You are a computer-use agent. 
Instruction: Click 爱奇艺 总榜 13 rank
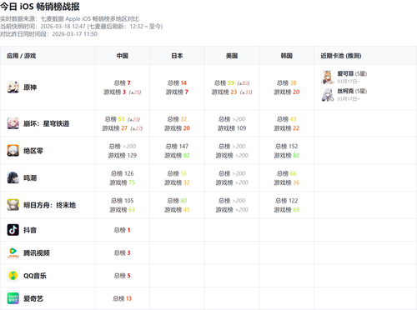tap(123, 298)
